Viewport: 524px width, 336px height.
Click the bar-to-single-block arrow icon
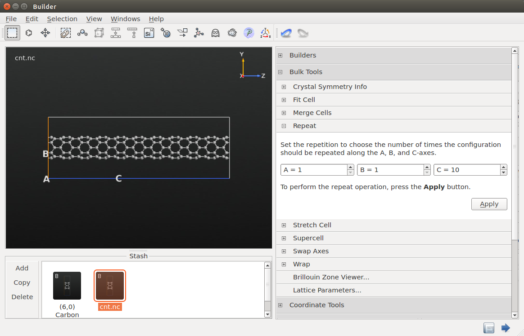point(132,33)
